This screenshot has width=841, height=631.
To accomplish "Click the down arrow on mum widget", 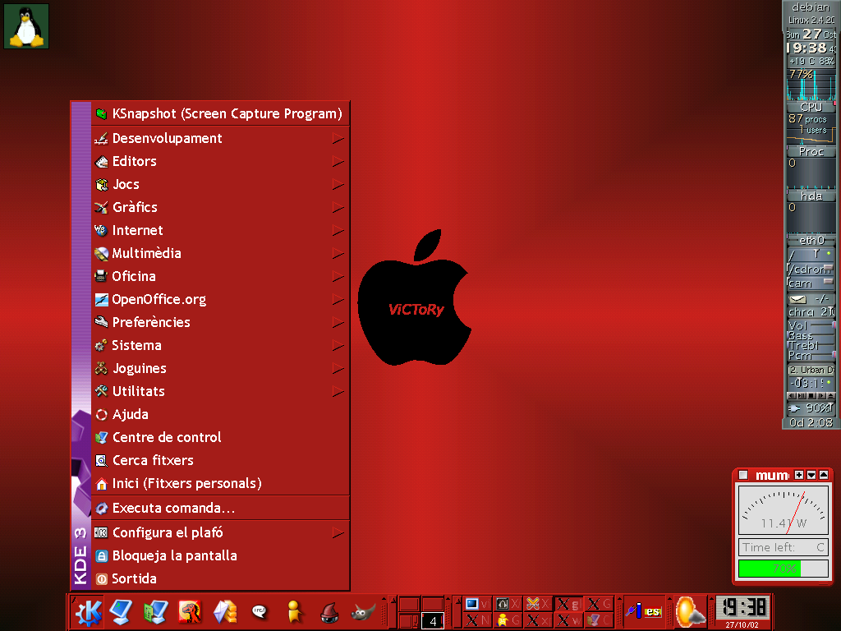I will (811, 475).
